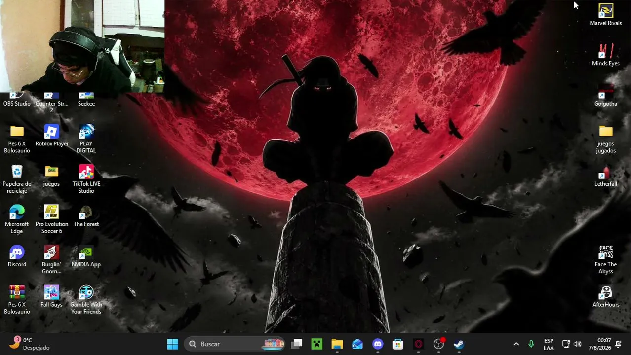Launch the Burglin' Gnomes game shortcut
The height and width of the screenshot is (355, 631).
[x=51, y=260]
